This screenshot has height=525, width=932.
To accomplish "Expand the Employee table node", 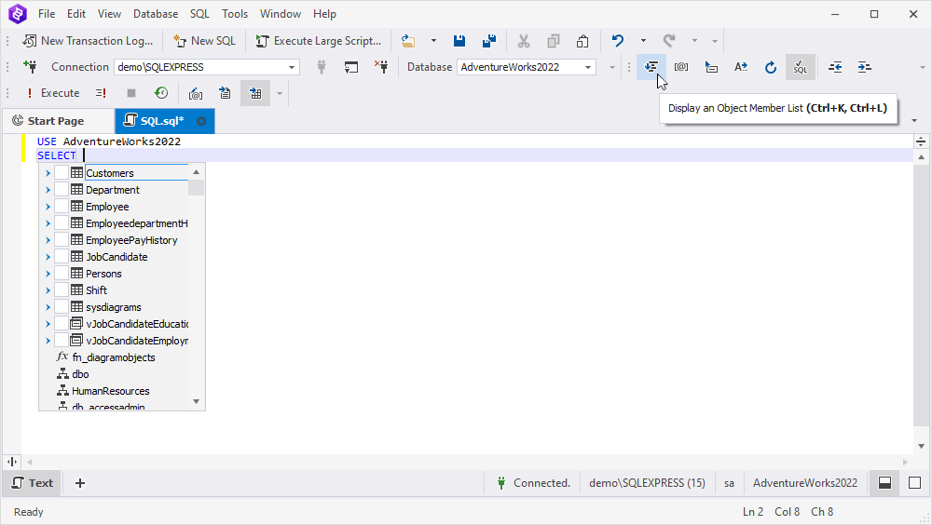I will coord(48,206).
